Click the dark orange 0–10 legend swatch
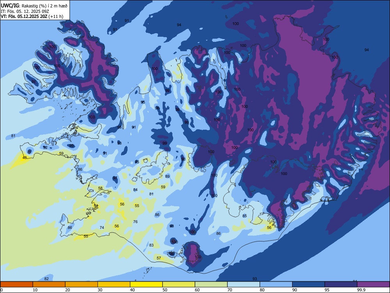The height and width of the screenshot is (293, 390). coord(16,284)
